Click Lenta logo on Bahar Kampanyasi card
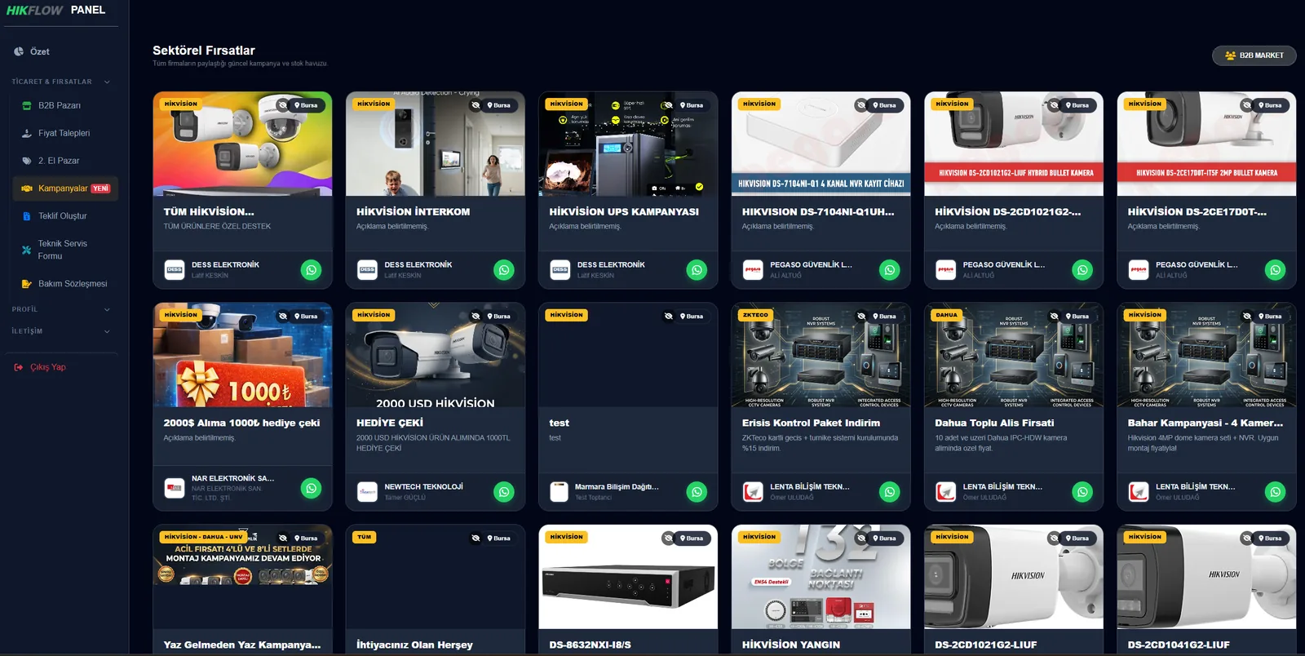 (x=1139, y=492)
